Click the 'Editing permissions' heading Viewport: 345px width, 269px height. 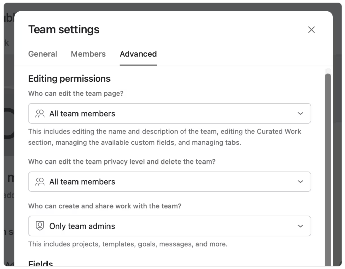[x=69, y=79]
